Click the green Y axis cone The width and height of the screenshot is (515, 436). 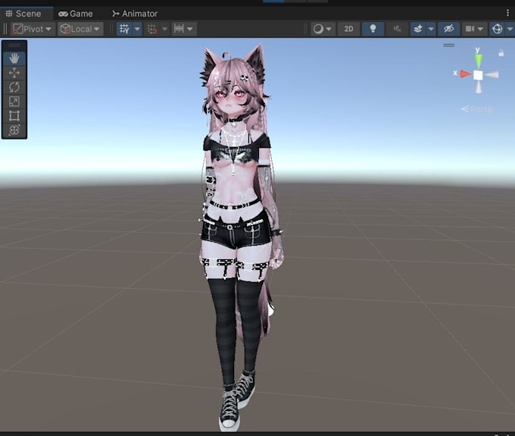point(479,61)
